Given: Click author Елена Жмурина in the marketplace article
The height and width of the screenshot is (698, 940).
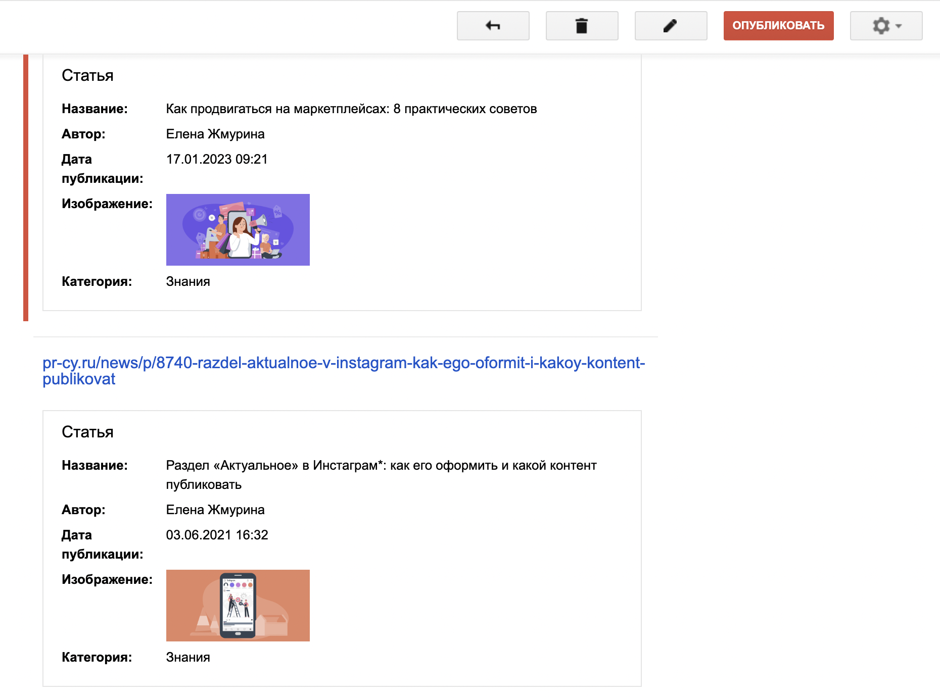Looking at the screenshot, I should pyautogui.click(x=215, y=134).
